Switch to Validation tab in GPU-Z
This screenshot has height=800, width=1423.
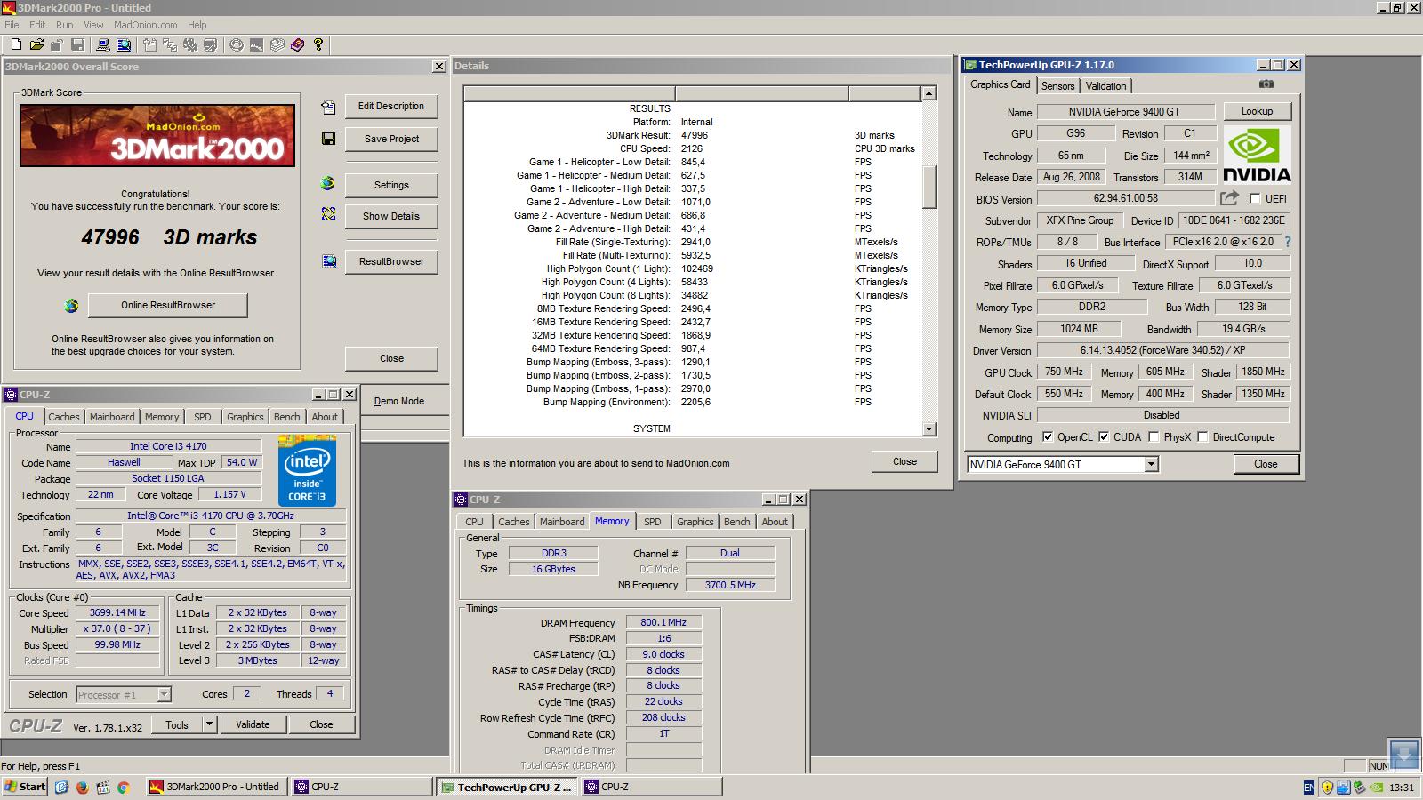(x=1105, y=85)
